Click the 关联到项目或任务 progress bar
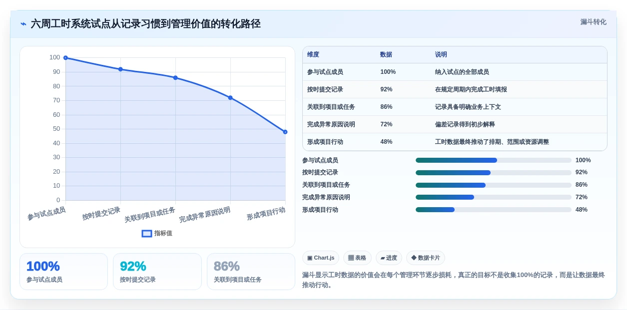Screen dimensions: 627x310 click(x=494, y=185)
